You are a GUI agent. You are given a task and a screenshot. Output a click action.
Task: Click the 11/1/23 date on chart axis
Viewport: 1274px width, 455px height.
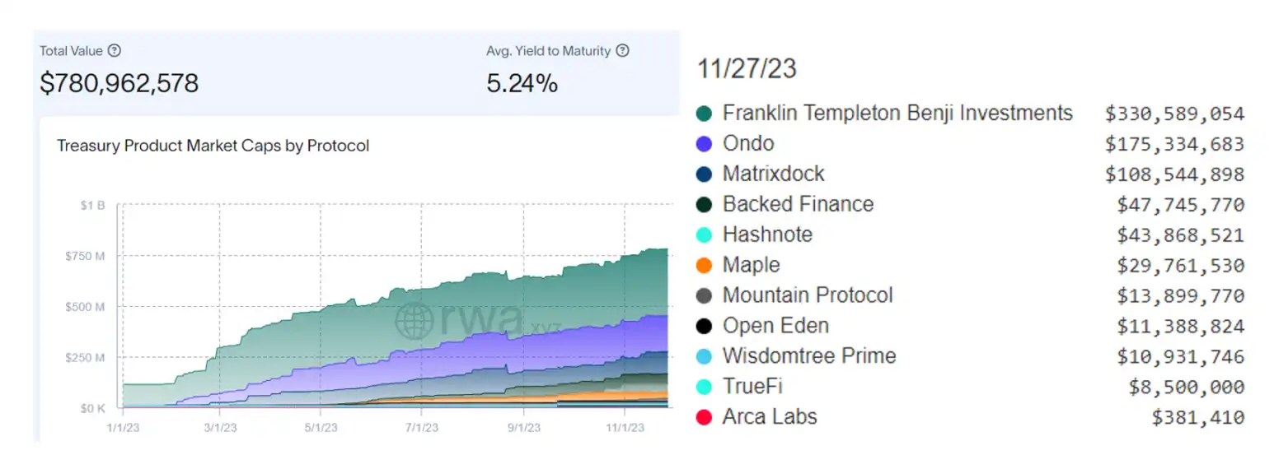(625, 427)
